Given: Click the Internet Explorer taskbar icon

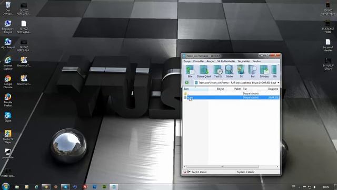Looking at the screenshot, I should pyautogui.click(x=36, y=187).
